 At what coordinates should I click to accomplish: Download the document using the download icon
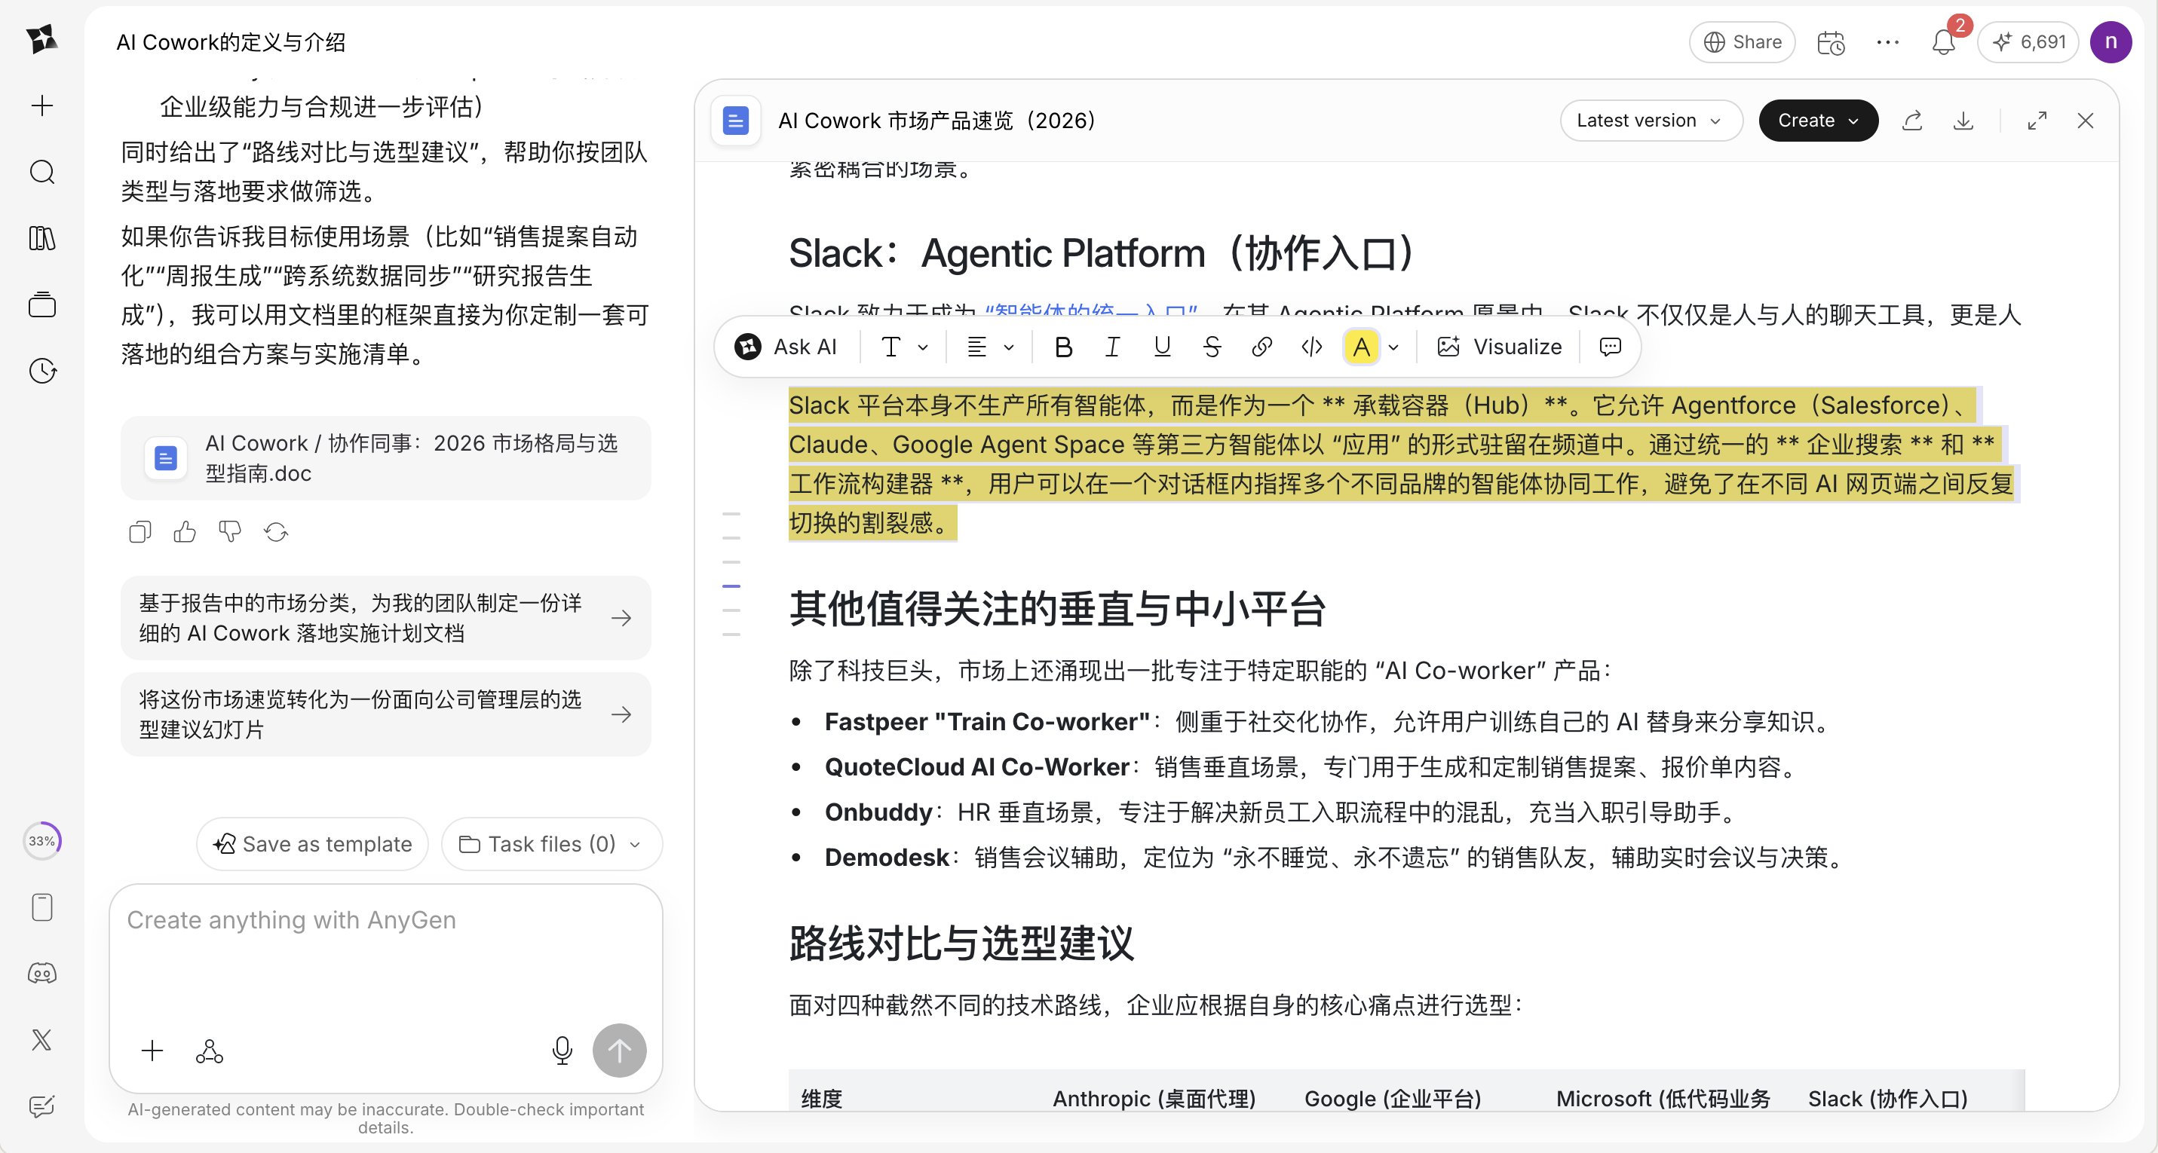click(1963, 121)
